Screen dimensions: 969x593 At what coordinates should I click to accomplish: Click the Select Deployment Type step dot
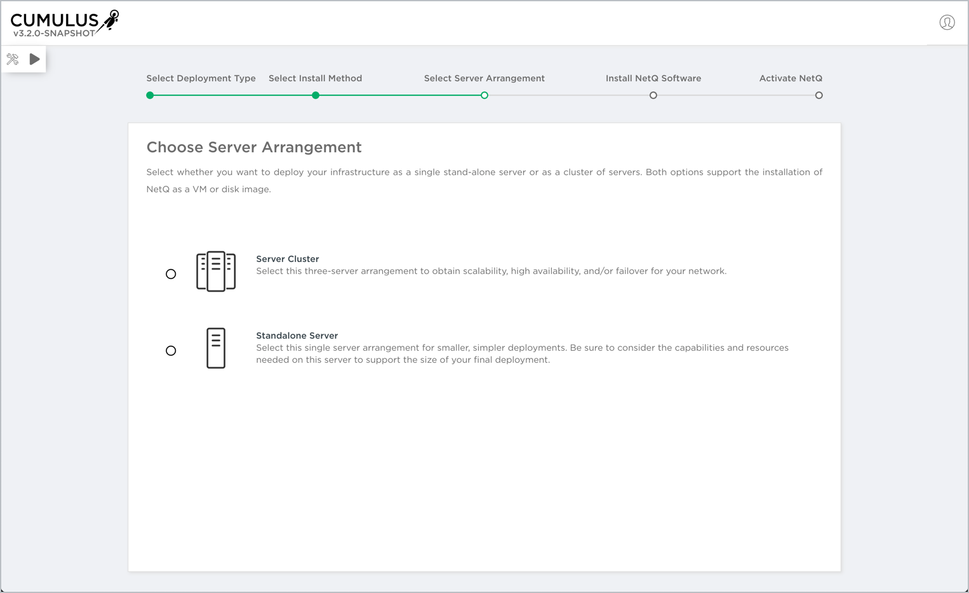click(150, 96)
